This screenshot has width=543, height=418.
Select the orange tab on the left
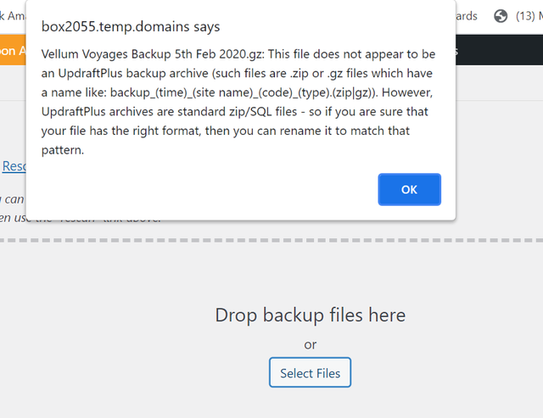(13, 51)
